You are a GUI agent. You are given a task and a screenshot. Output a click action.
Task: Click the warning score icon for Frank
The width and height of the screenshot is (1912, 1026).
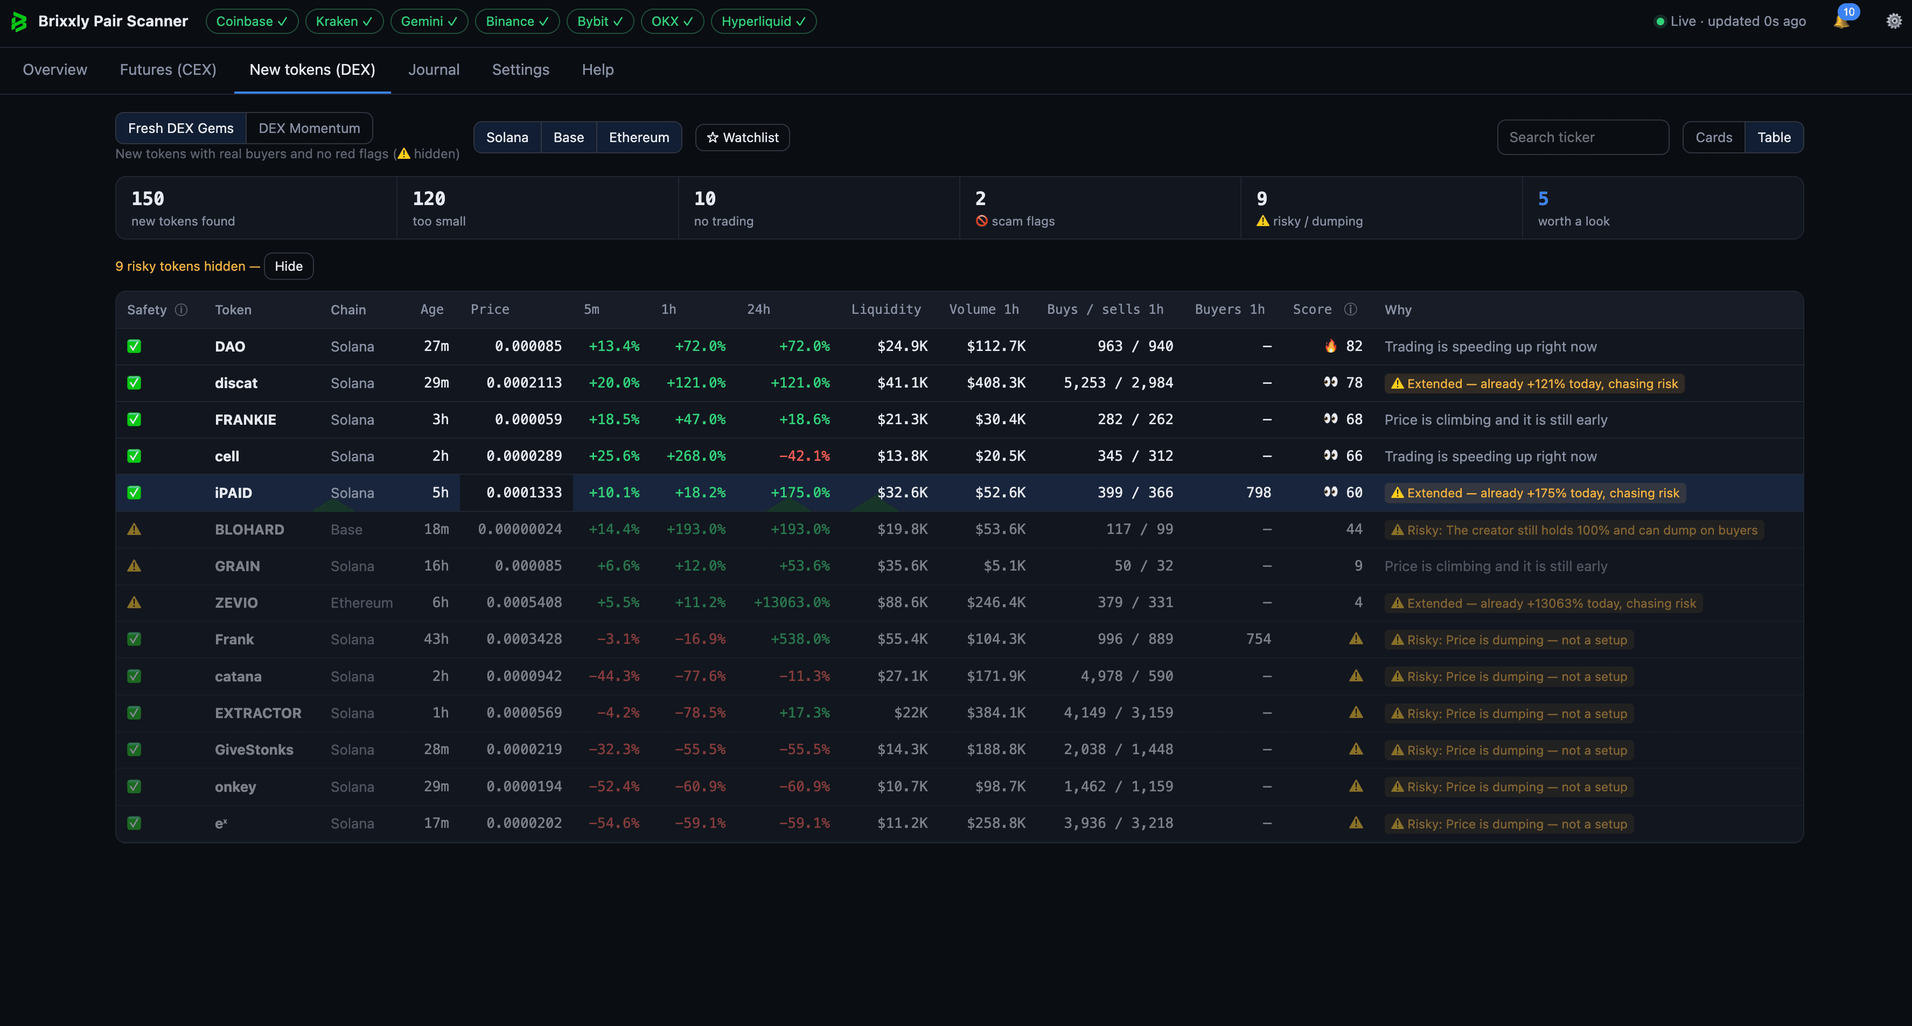[x=1356, y=639]
